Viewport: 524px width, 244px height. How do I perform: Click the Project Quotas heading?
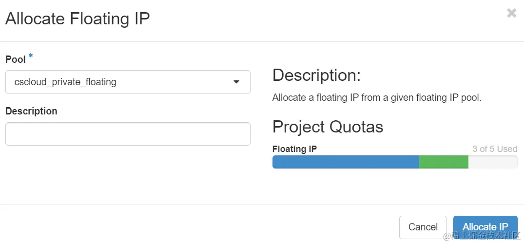coord(328,127)
